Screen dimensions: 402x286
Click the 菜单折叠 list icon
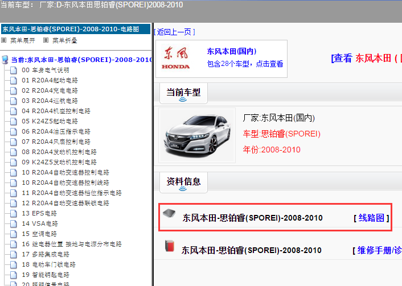[x=46, y=40]
